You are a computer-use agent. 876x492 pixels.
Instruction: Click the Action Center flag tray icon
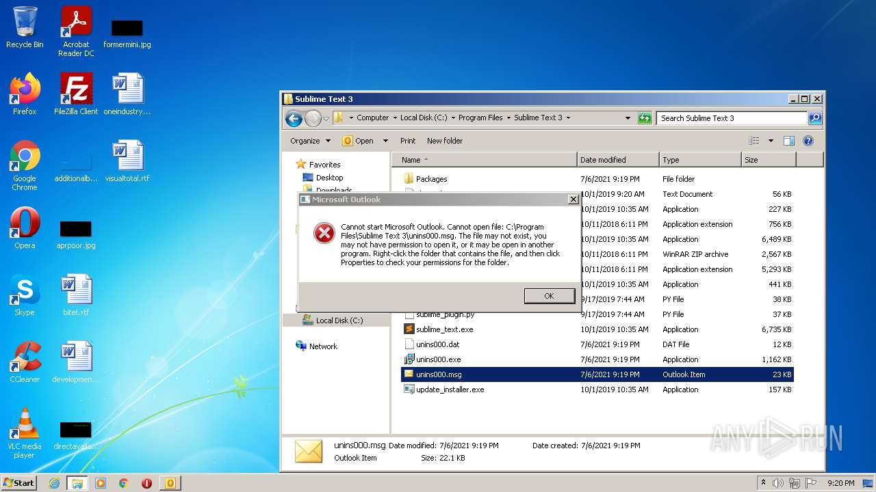point(812,483)
